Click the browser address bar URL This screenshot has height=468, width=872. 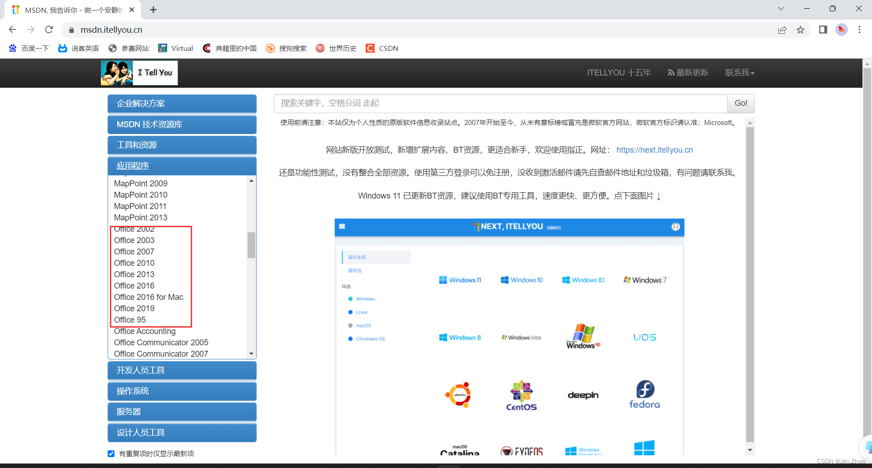[x=111, y=30]
